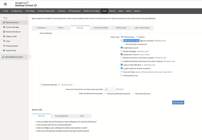This screenshot has width=202, height=140.
Task: Uncheck Disable Aero Theme checkbox
Action: 122,54
